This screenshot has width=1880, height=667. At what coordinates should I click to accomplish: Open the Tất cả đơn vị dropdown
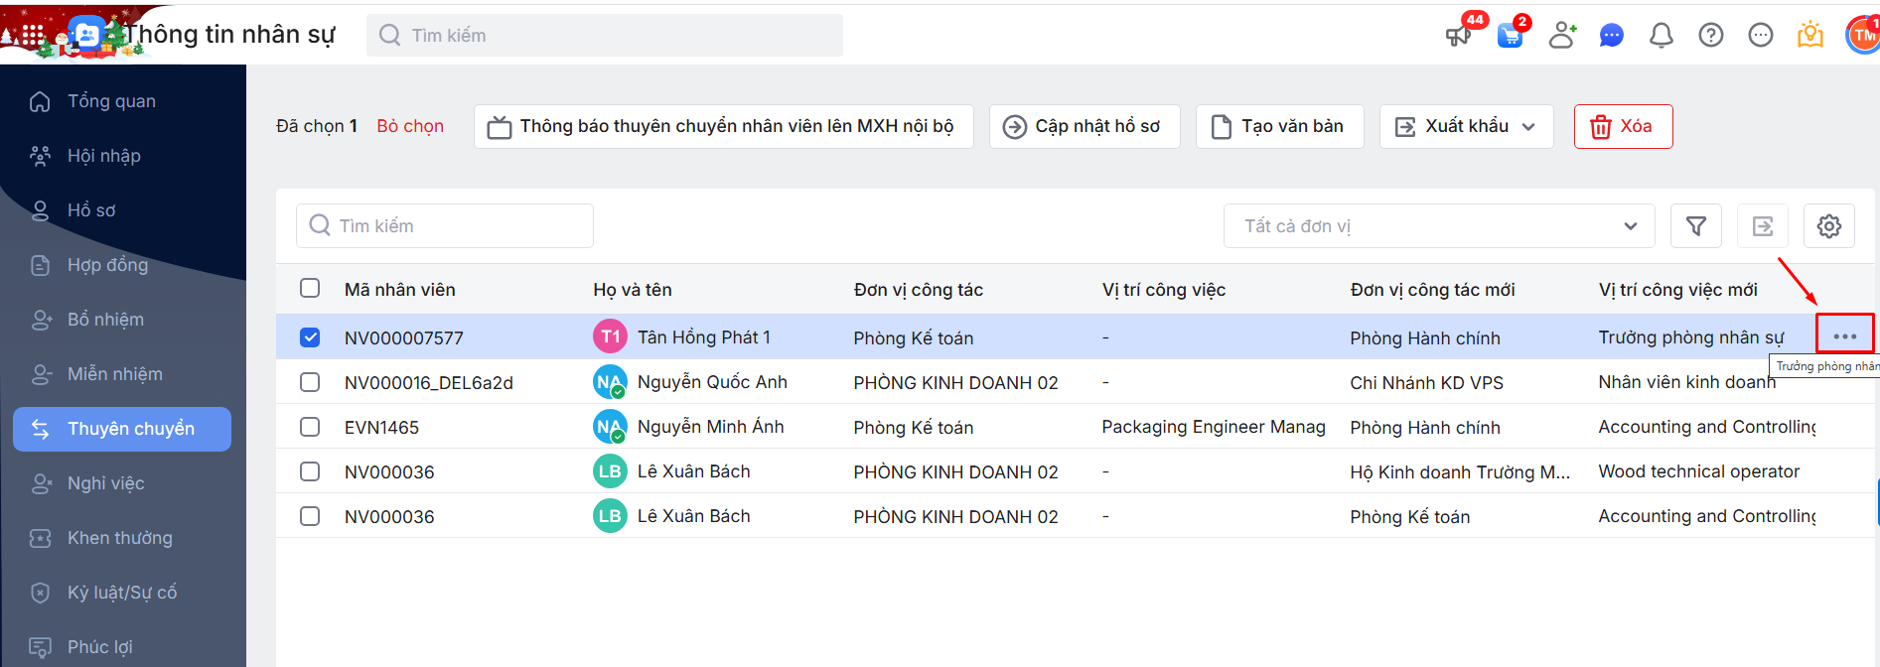1438,226
